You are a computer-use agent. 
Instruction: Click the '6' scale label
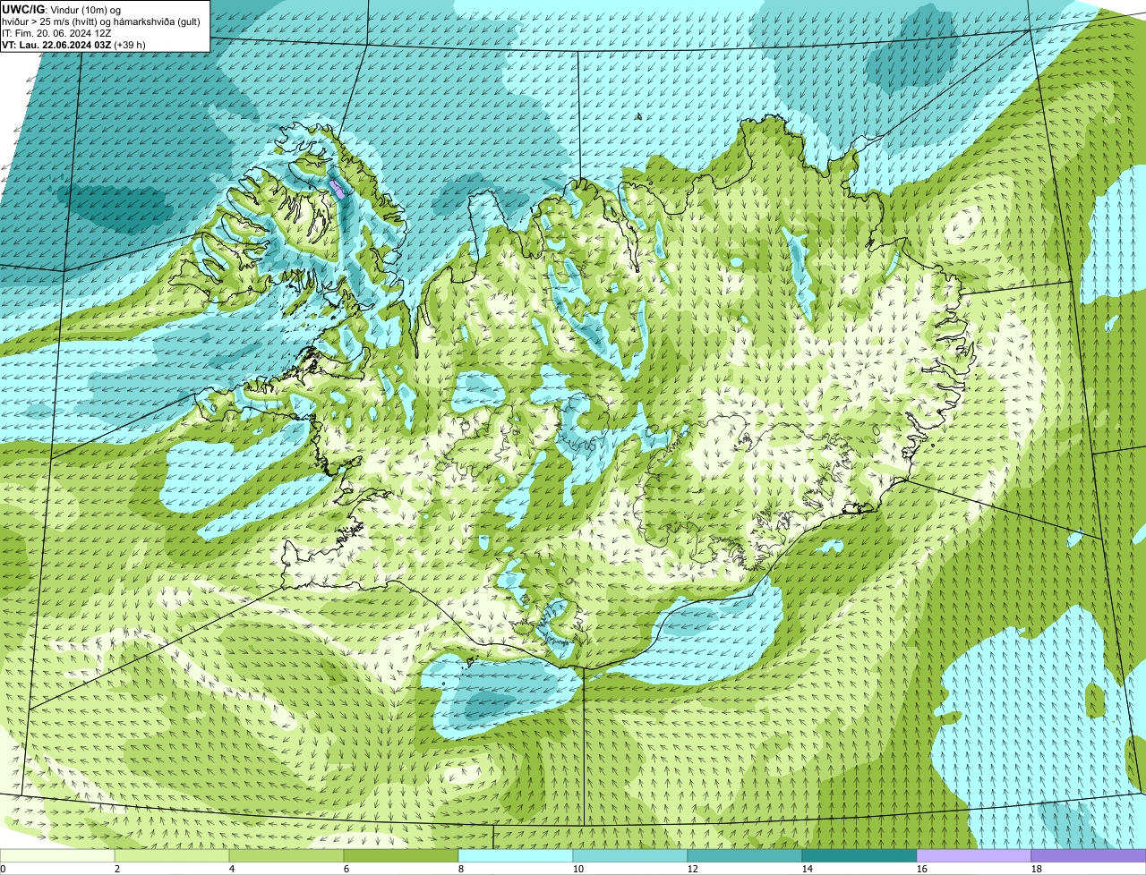tap(346, 869)
